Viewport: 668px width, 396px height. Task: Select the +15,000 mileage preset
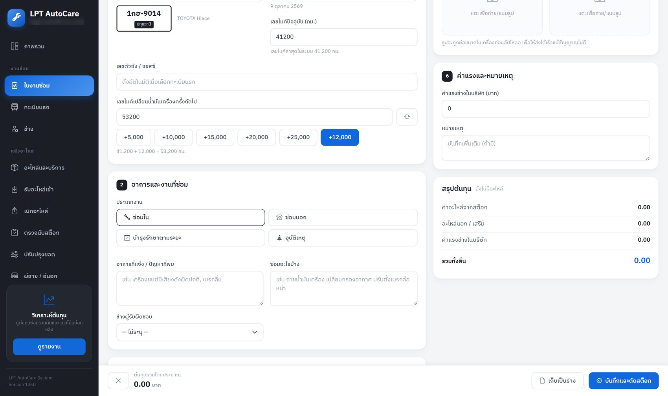tap(215, 137)
